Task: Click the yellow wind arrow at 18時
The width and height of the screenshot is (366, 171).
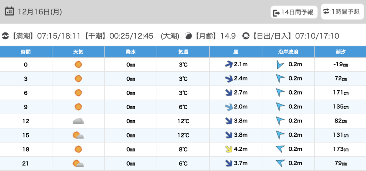Action: [228, 149]
